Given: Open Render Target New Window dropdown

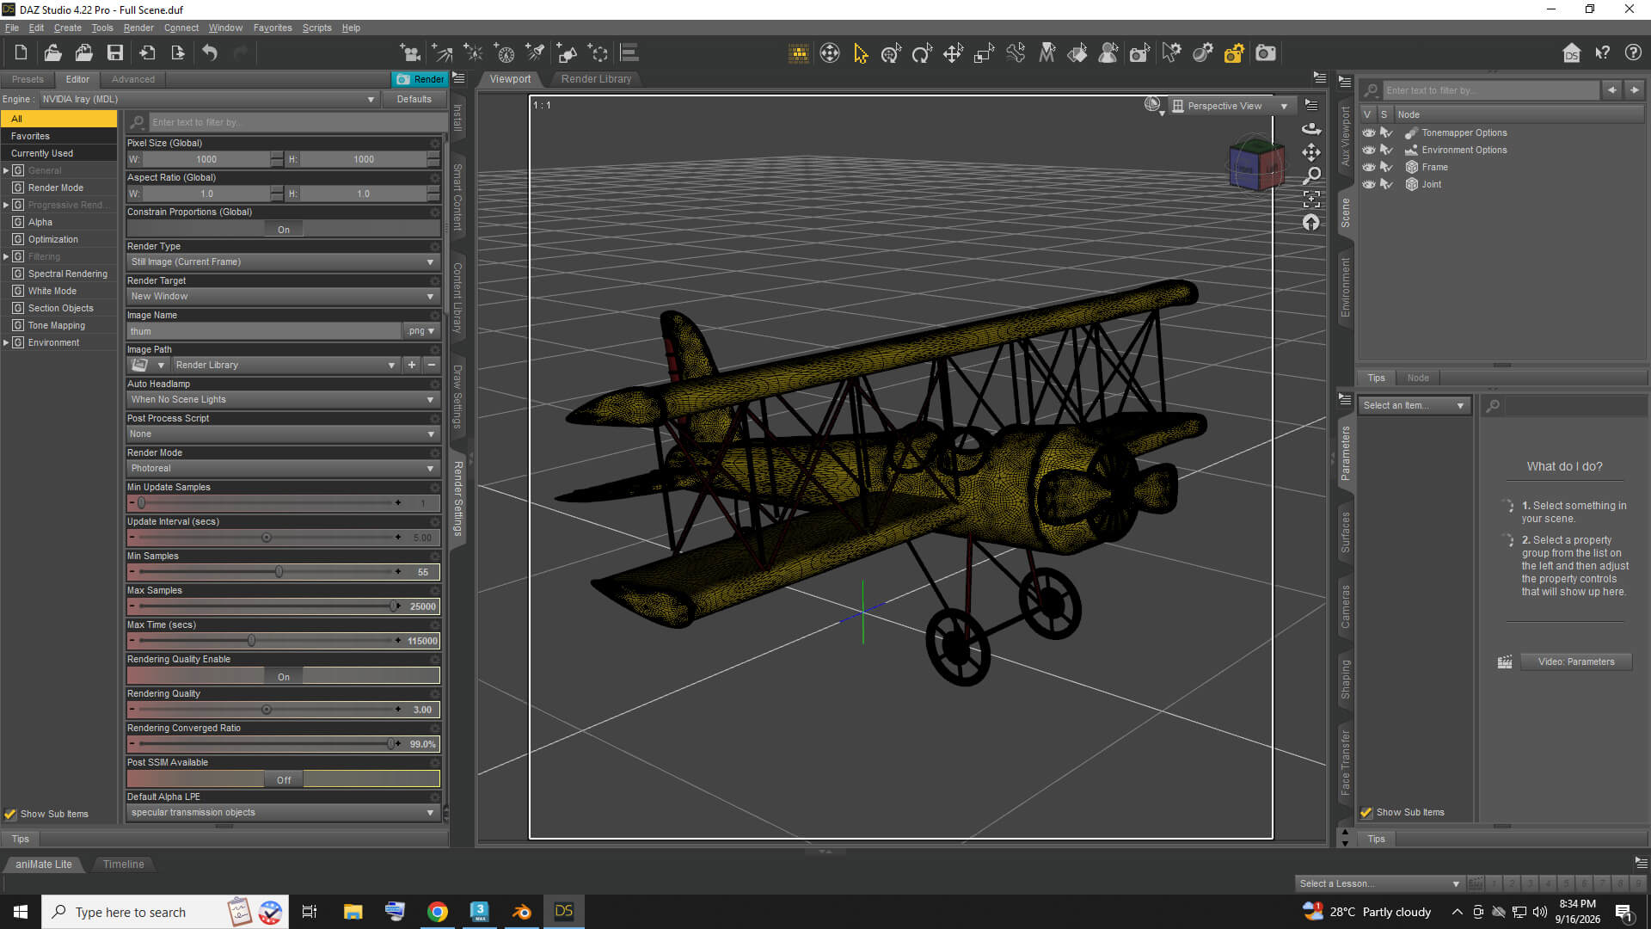Looking at the screenshot, I should pos(283,296).
